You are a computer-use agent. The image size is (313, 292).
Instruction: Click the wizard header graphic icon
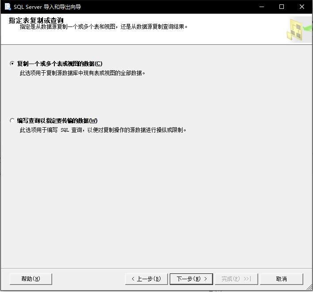point(299,30)
